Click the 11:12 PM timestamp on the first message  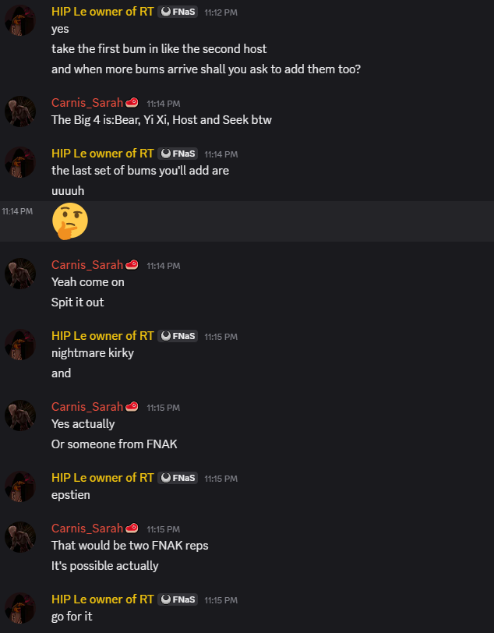tap(221, 13)
